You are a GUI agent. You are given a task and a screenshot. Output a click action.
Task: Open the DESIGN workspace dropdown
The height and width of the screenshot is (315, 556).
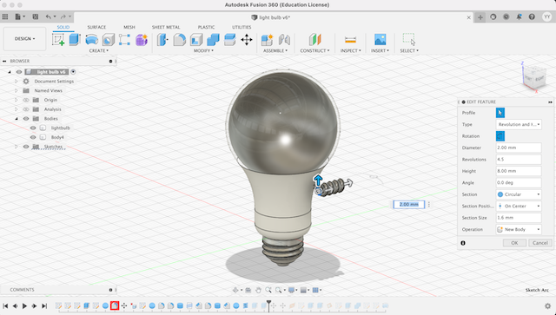click(24, 39)
